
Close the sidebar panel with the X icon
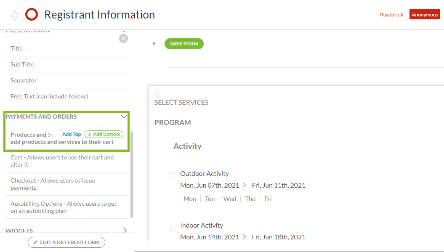pyautogui.click(x=123, y=39)
